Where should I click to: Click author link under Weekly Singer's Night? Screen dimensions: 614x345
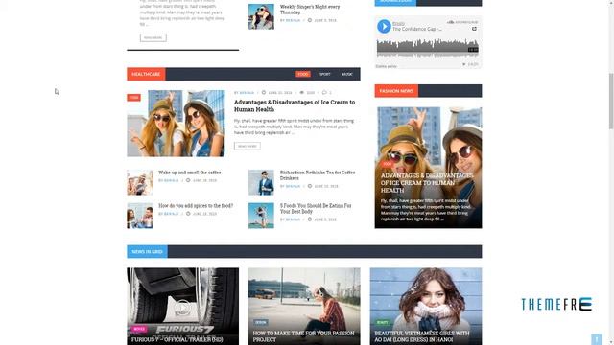pos(293,20)
